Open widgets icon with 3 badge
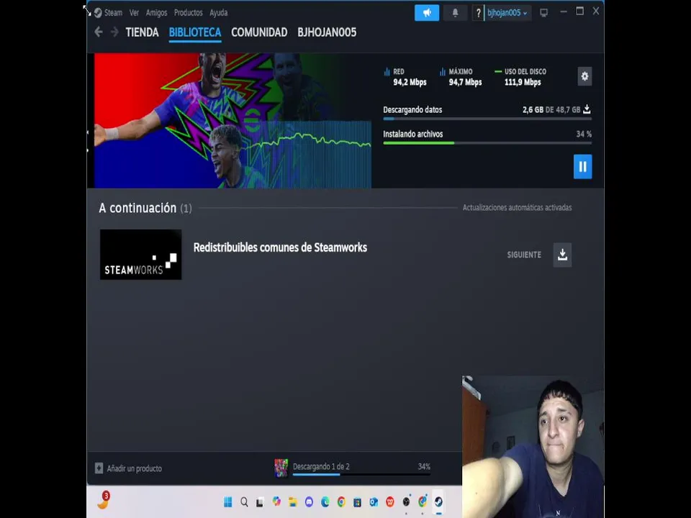 [x=104, y=501]
